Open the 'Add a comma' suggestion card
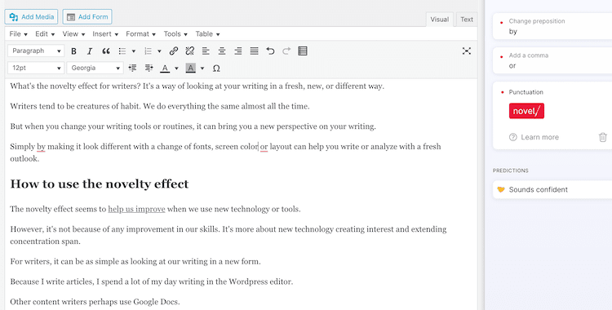The width and height of the screenshot is (612, 310). 552,60
